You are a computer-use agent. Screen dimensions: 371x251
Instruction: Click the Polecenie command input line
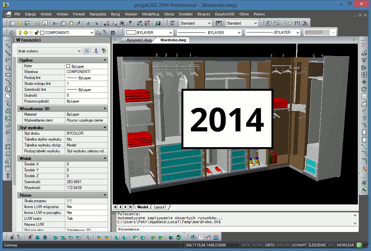pyautogui.click(x=237, y=229)
